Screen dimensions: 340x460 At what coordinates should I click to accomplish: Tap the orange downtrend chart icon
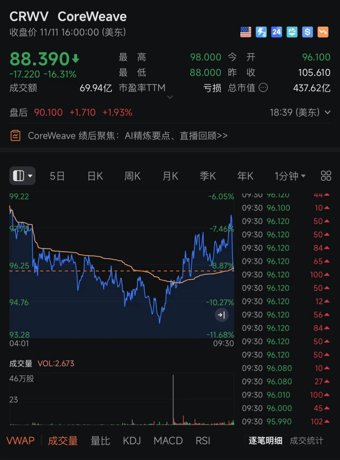[323, 32]
